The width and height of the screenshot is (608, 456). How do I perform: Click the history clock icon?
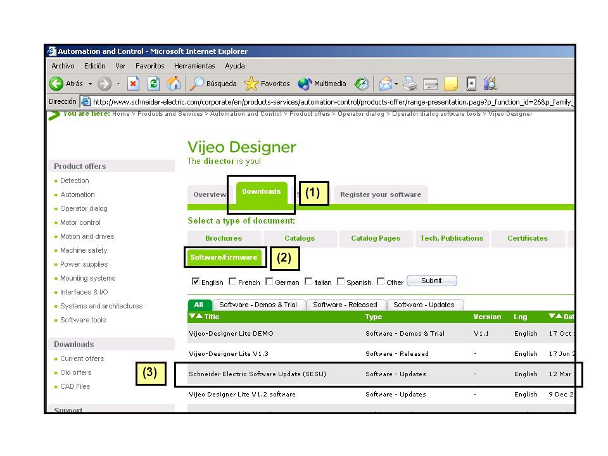(x=362, y=84)
